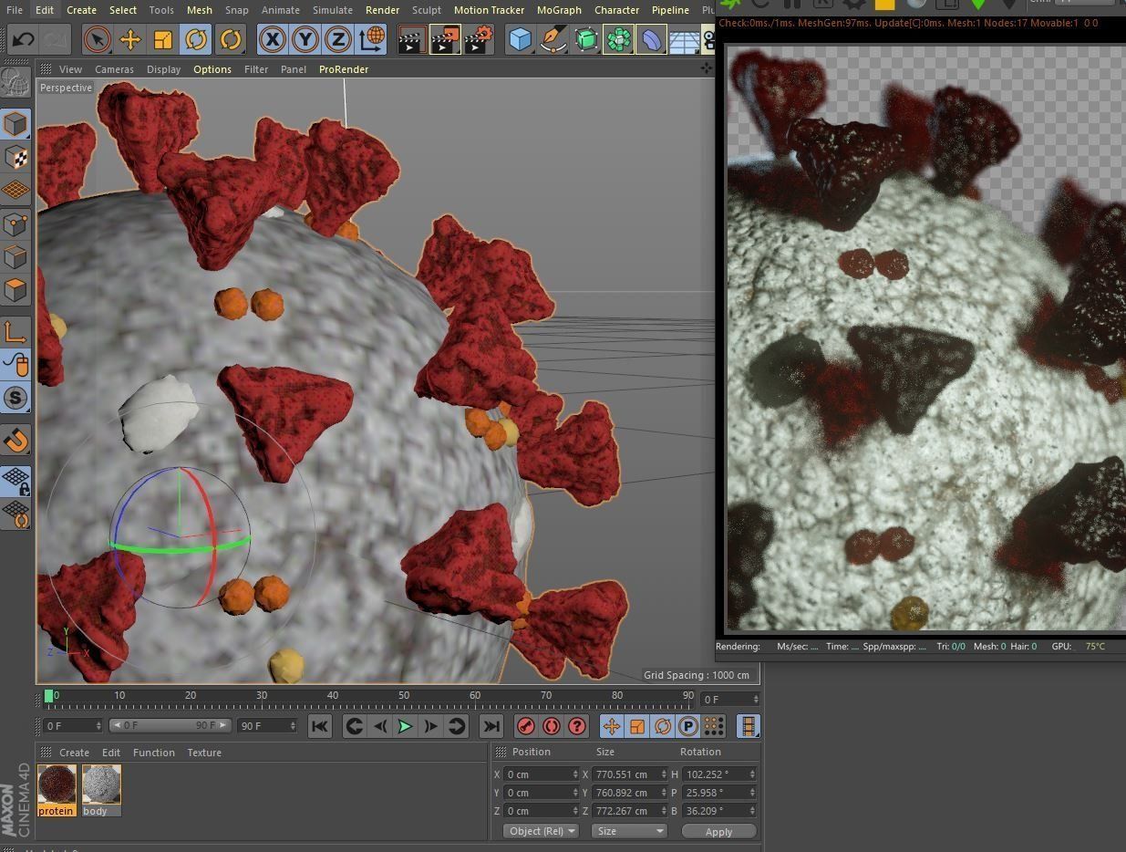Click the preview range slider bar

pos(170,726)
